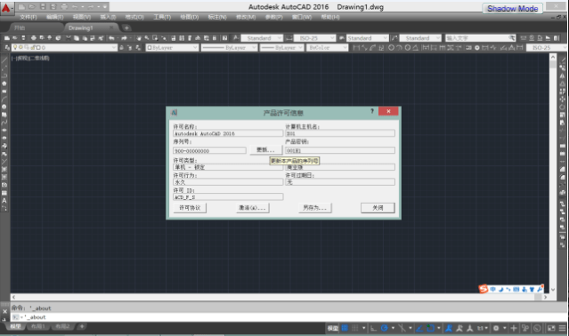Click the 关闭 button in dialog
Image resolution: width=569 pixels, height=336 pixels.
pos(378,208)
